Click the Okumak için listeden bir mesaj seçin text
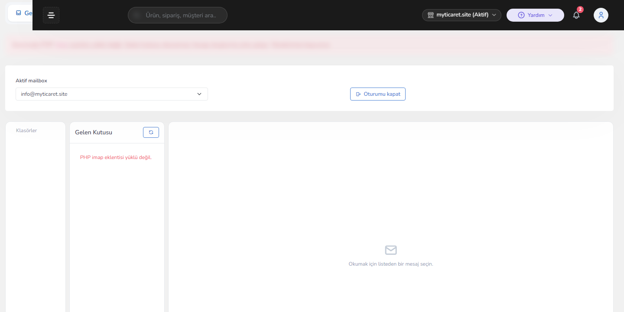The height and width of the screenshot is (312, 624). coord(391,264)
